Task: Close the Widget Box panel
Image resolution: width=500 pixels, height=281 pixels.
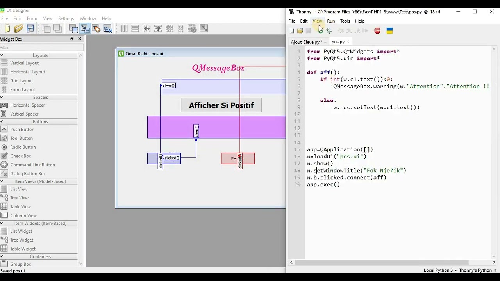Action: point(80,39)
